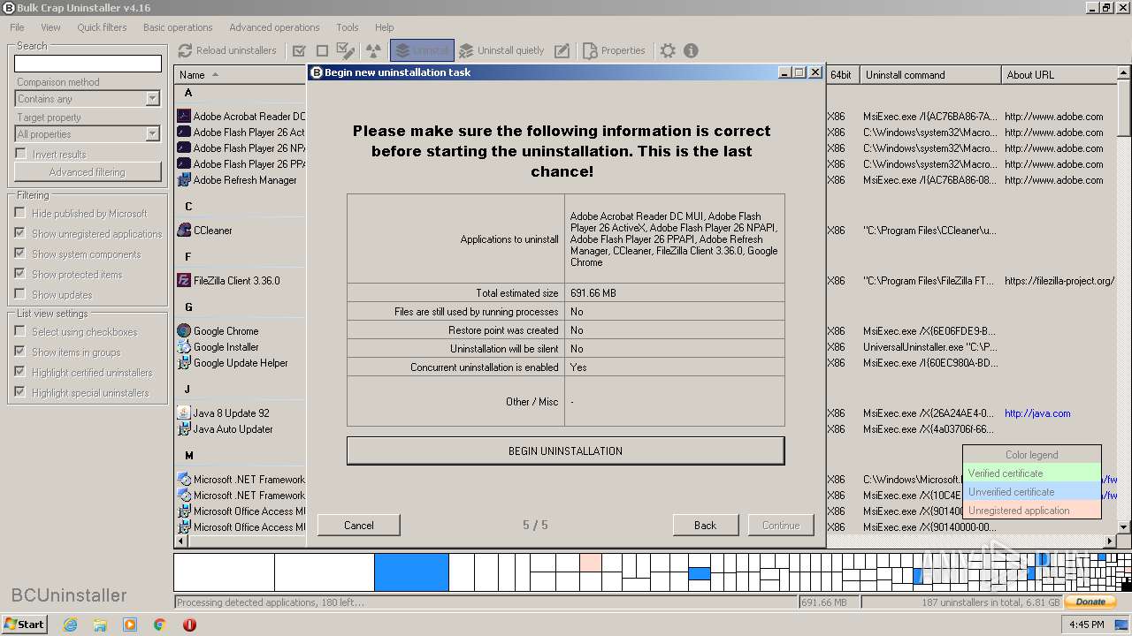Toggle Hide published by Microsoft
This screenshot has height=636, width=1132.
coord(20,213)
